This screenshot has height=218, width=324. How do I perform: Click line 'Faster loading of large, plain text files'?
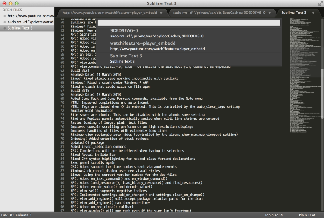point(109,123)
